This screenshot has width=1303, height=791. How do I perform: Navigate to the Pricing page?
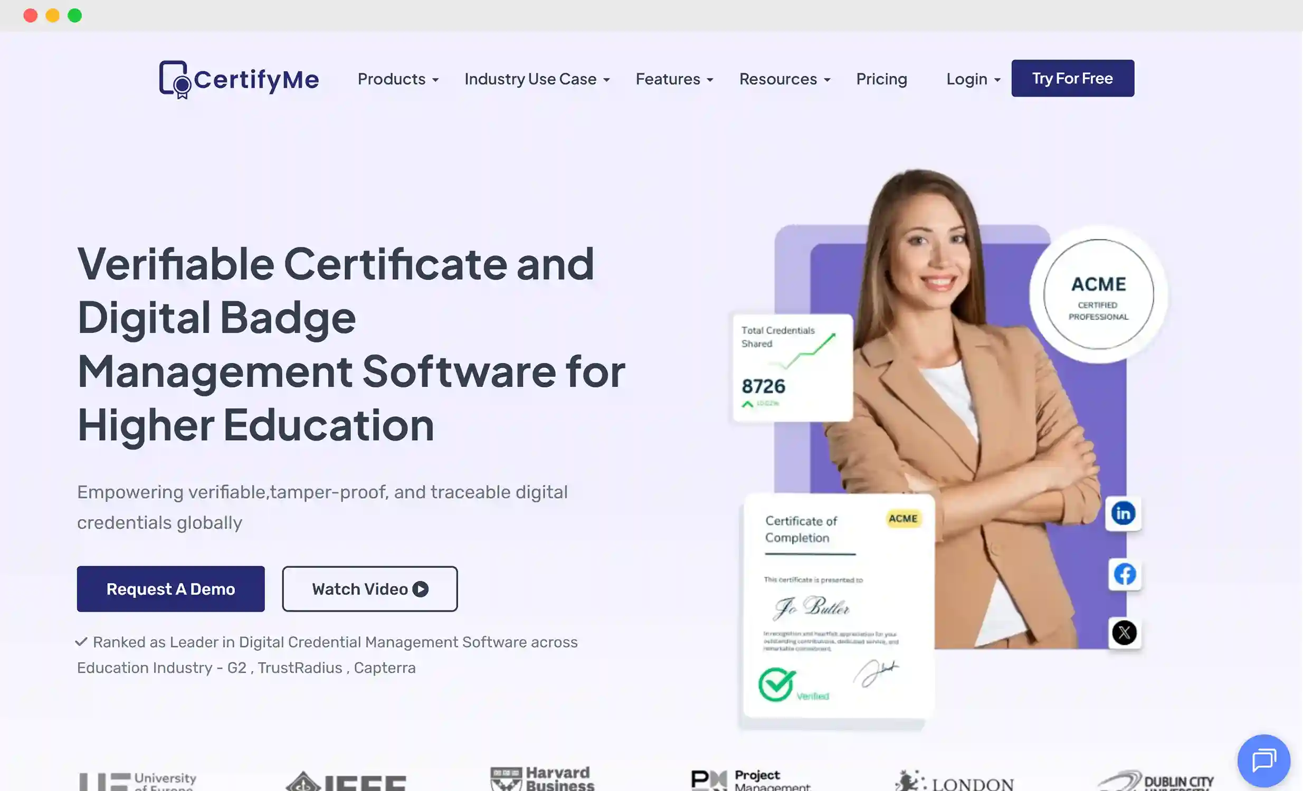[881, 79]
